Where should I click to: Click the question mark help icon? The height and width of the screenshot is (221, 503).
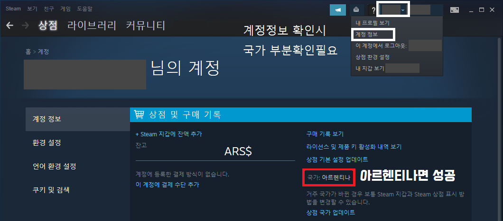click(373, 10)
